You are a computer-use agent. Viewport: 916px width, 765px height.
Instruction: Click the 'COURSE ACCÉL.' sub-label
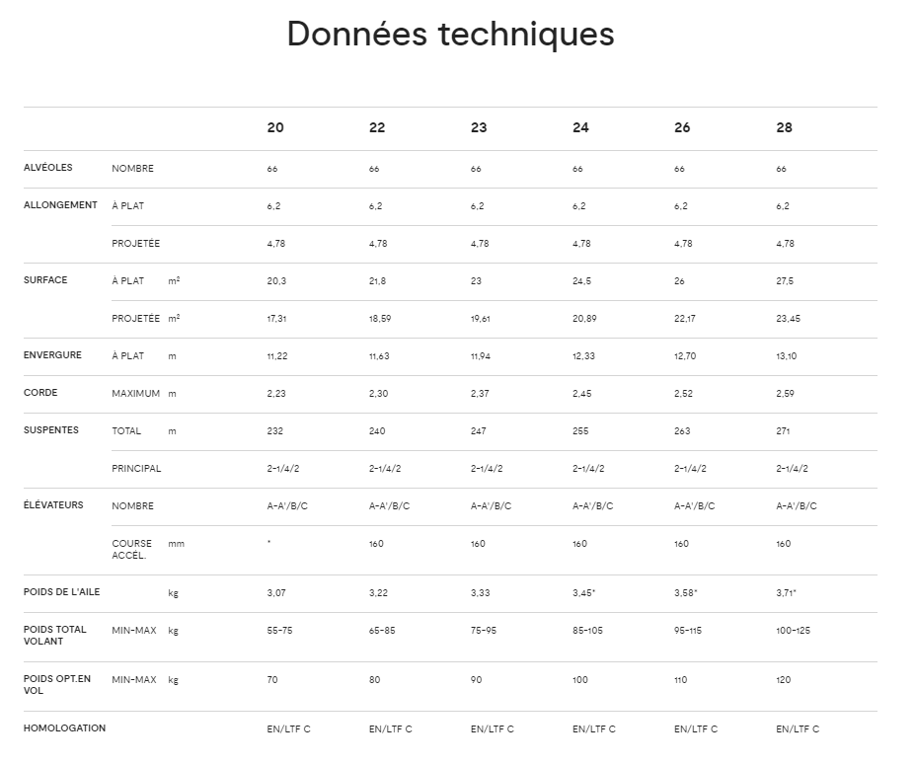coord(132,549)
